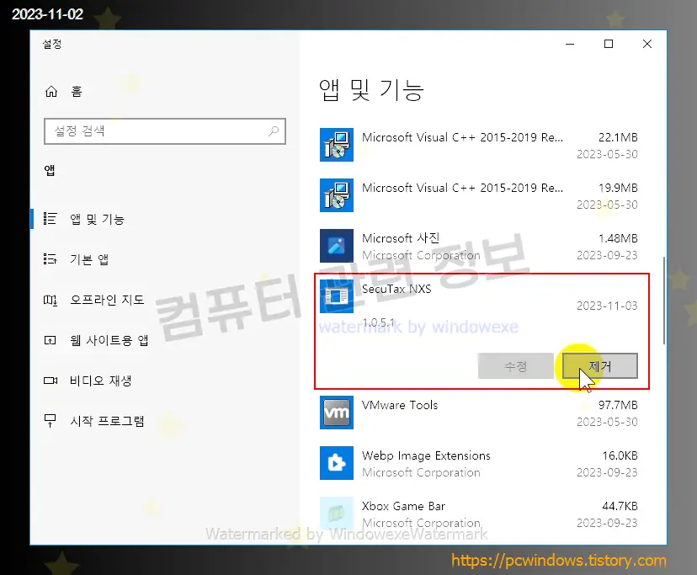The height and width of the screenshot is (575, 697).
Task: Click the VMware Tools vm icon
Action: click(337, 413)
